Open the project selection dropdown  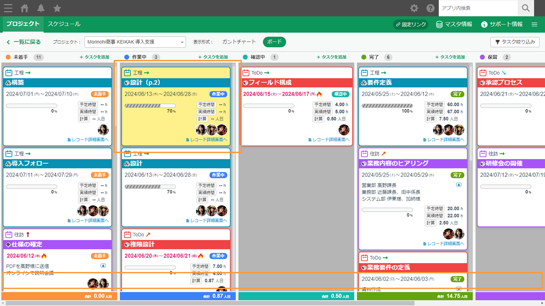tap(135, 42)
